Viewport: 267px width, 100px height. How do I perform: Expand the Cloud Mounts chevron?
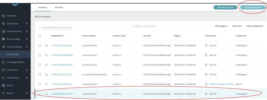(x=27, y=78)
